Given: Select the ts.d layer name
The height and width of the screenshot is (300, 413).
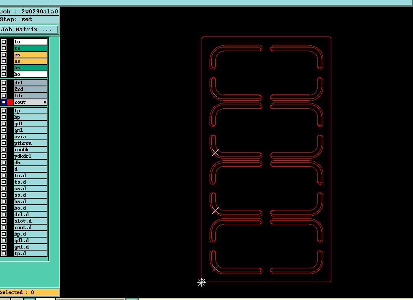Looking at the screenshot, I should click(x=30, y=182).
